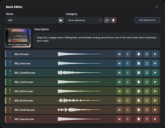The height and width of the screenshot is (128, 165).
Task: Play the 808_LowTom.wav sample
Action: click(x=155, y=82)
